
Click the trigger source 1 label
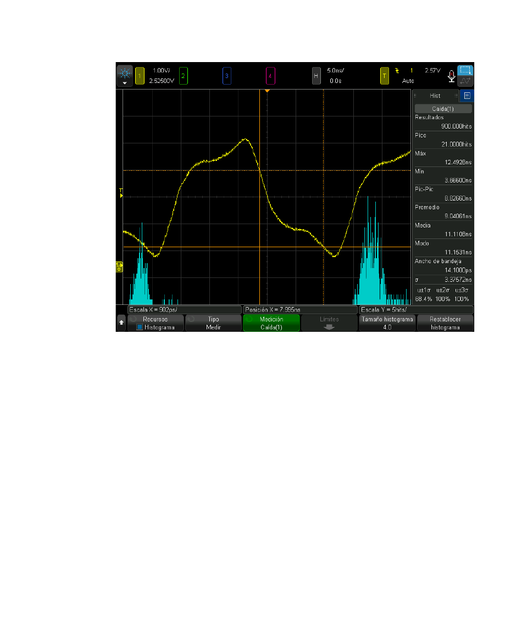pos(412,71)
